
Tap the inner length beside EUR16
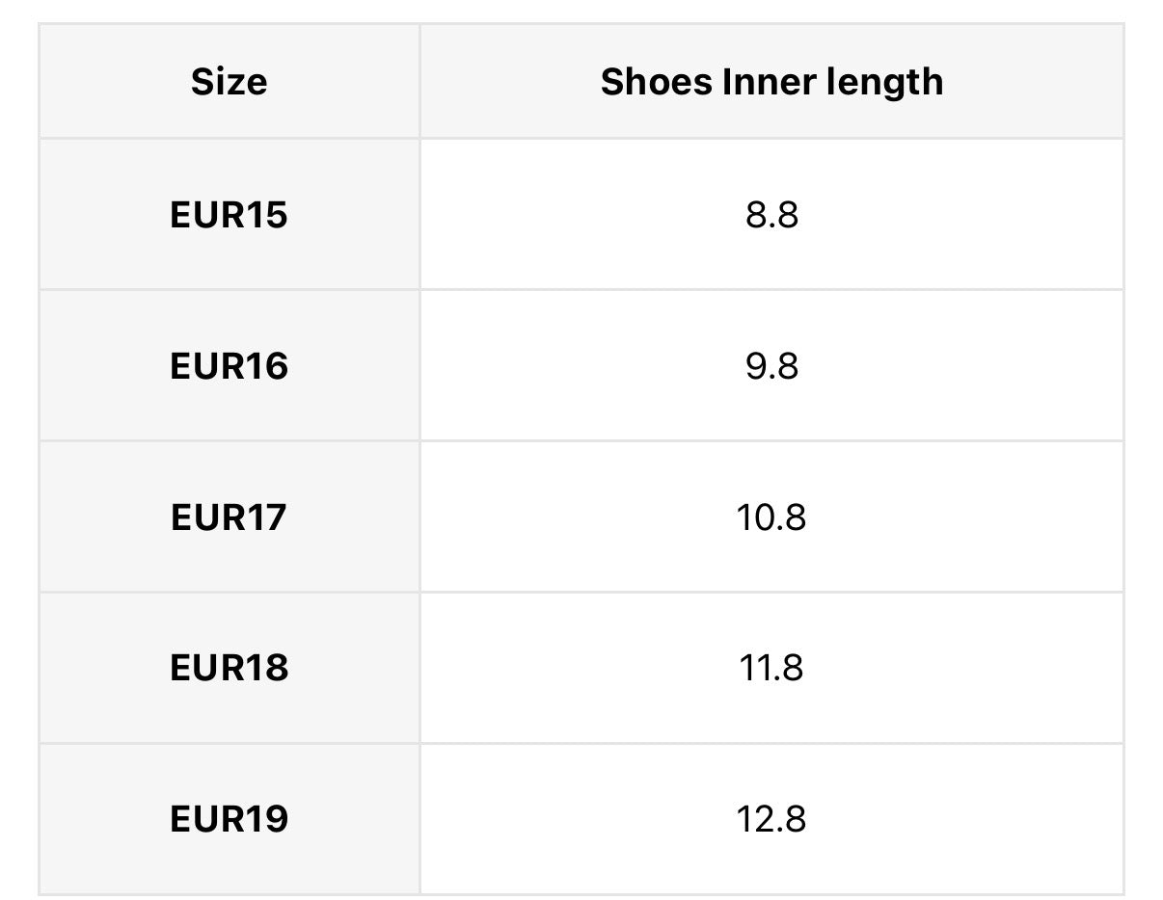point(771,366)
